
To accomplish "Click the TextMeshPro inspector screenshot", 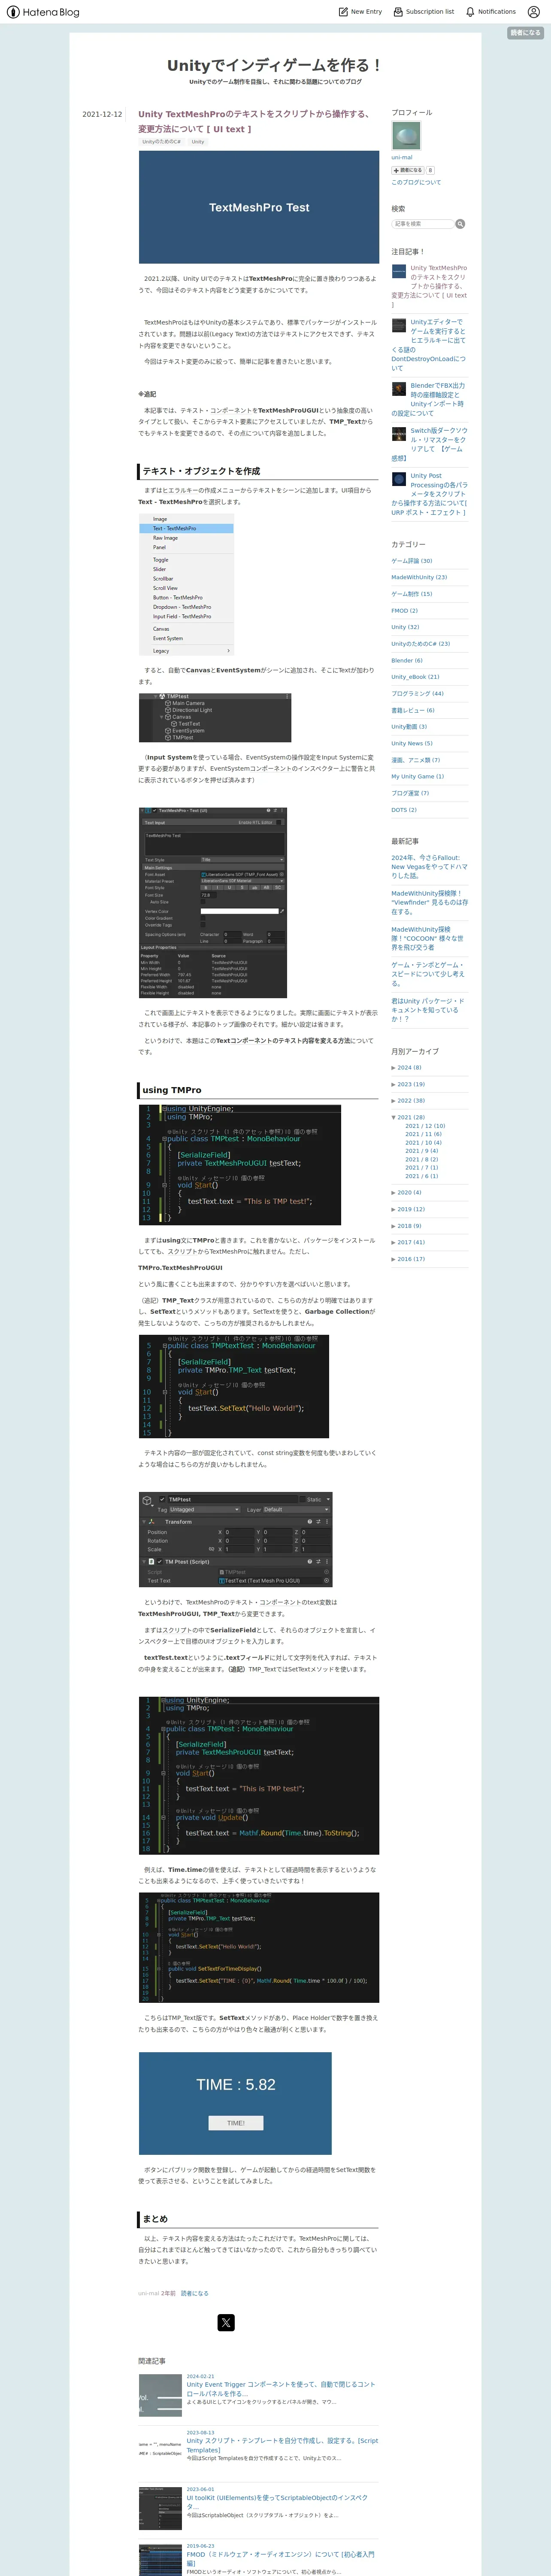I will click(x=213, y=902).
